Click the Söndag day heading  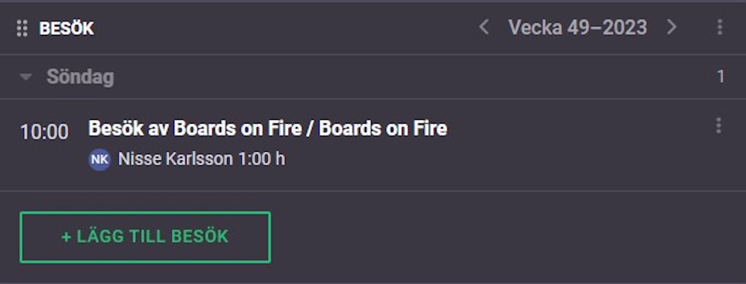click(80, 76)
